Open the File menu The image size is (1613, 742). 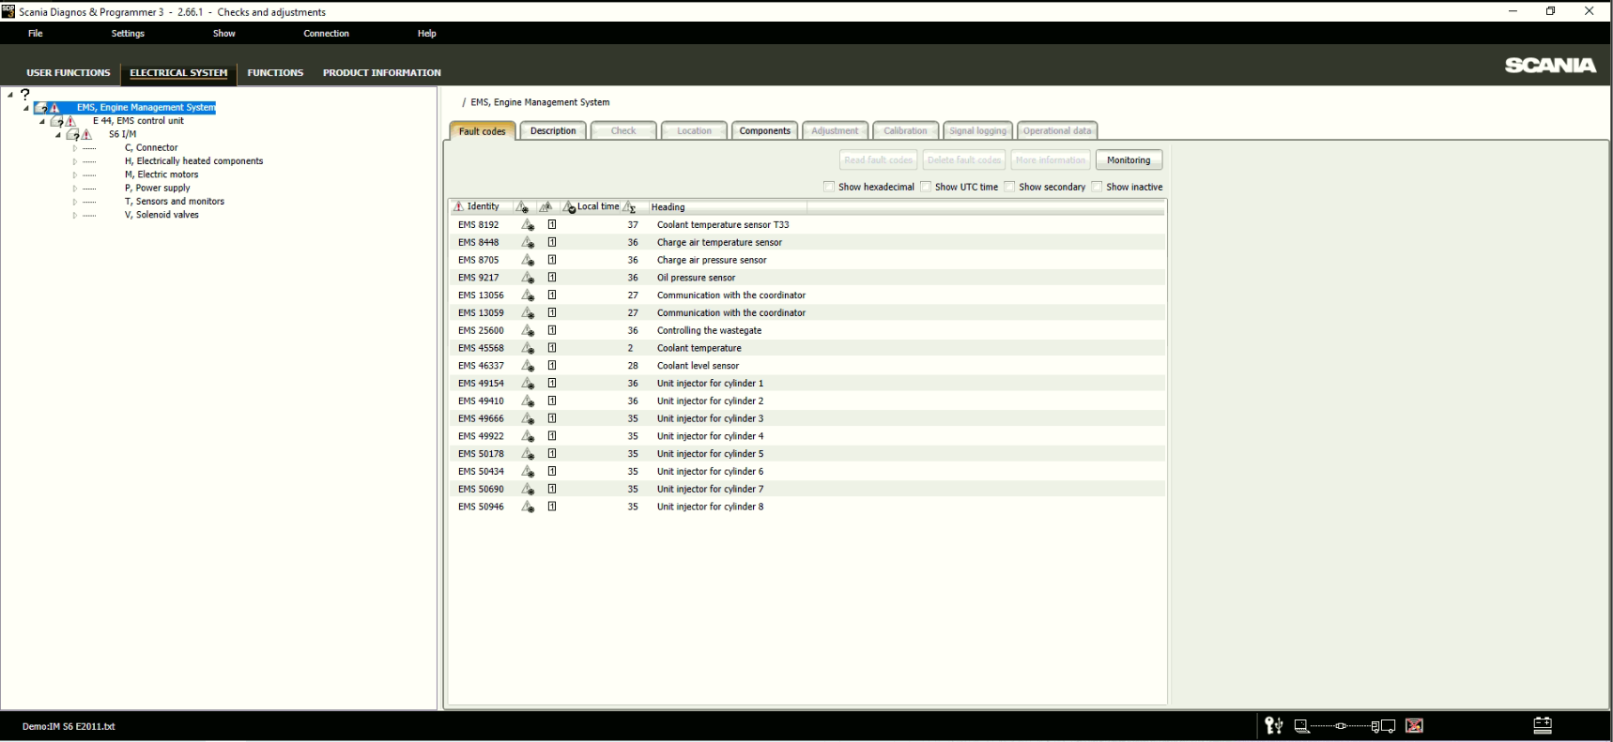36,34
